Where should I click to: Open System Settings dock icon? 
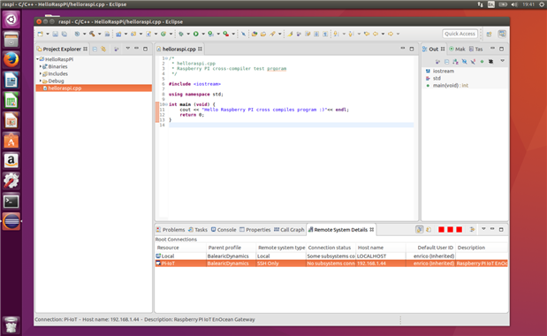click(x=11, y=181)
